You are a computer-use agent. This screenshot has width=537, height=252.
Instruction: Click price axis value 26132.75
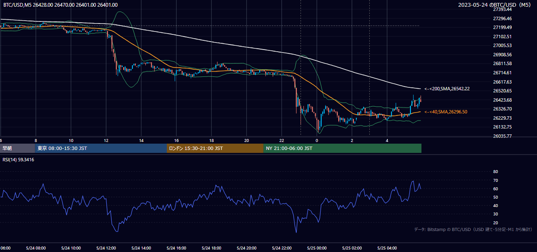tap(502, 127)
